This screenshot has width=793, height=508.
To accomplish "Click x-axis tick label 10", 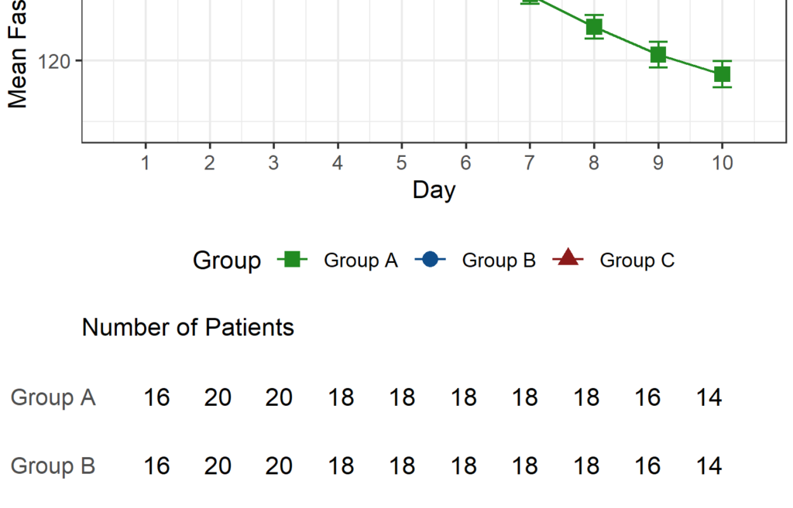I will click(x=722, y=163).
